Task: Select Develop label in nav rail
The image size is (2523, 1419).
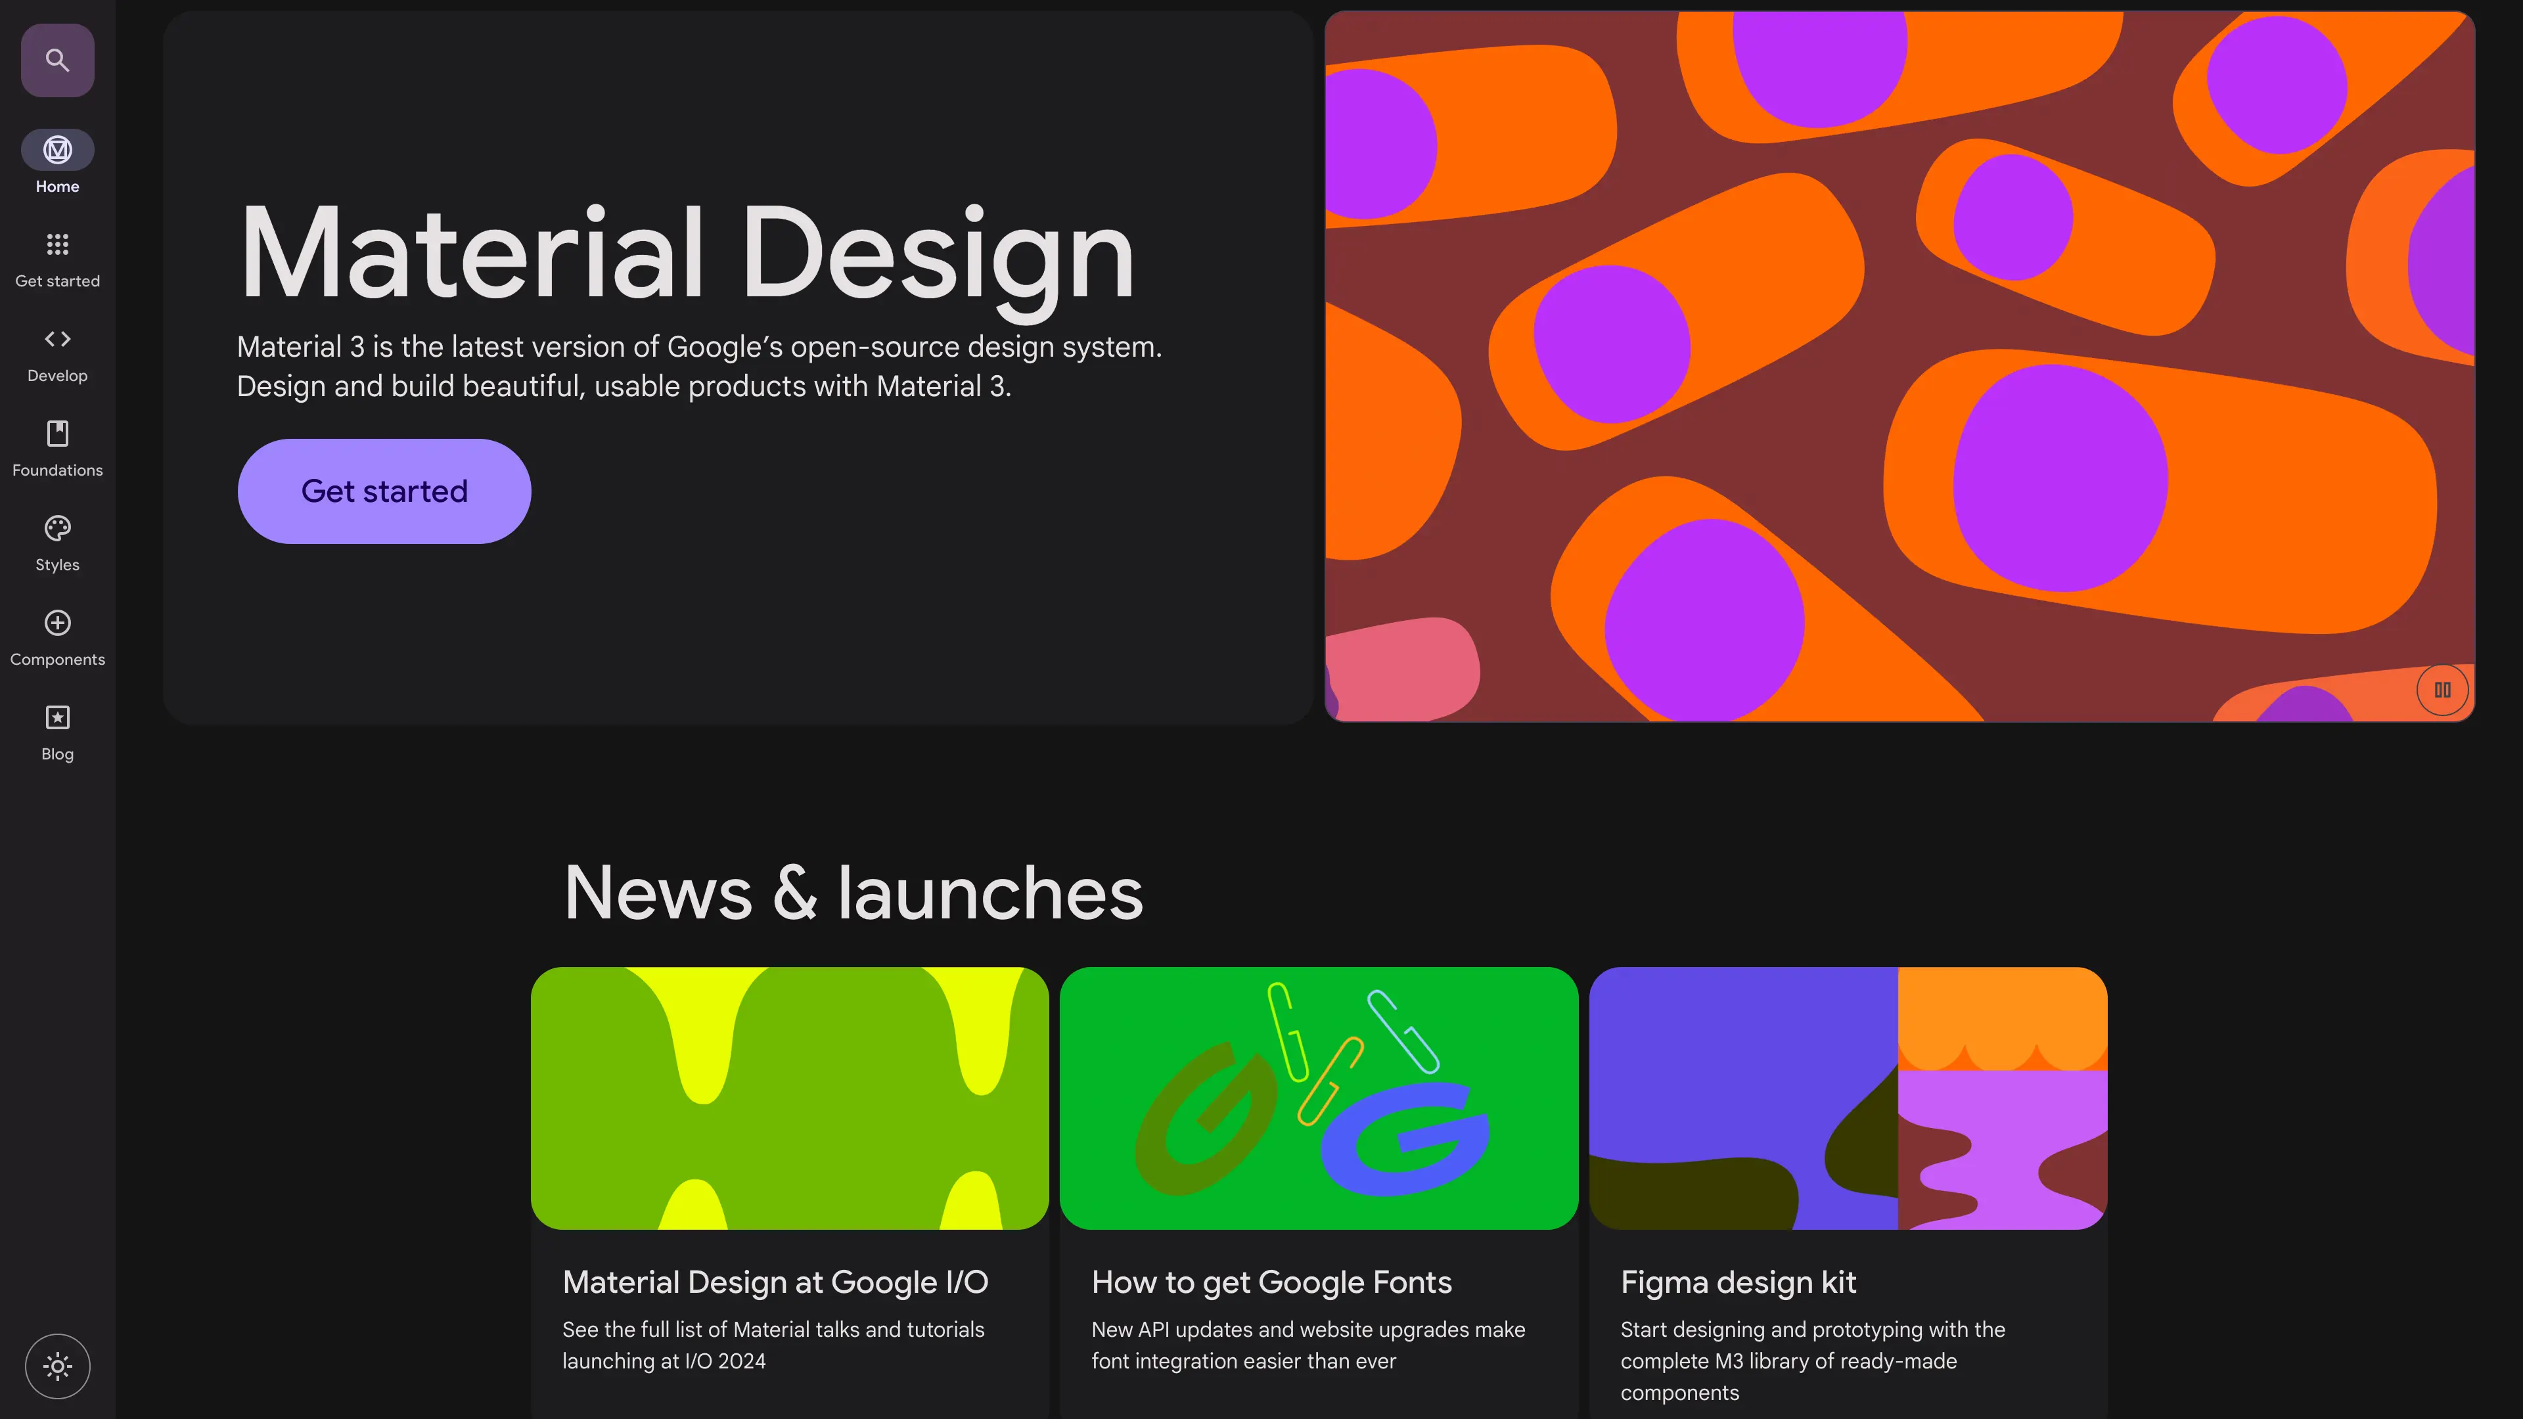Action: 58,376
